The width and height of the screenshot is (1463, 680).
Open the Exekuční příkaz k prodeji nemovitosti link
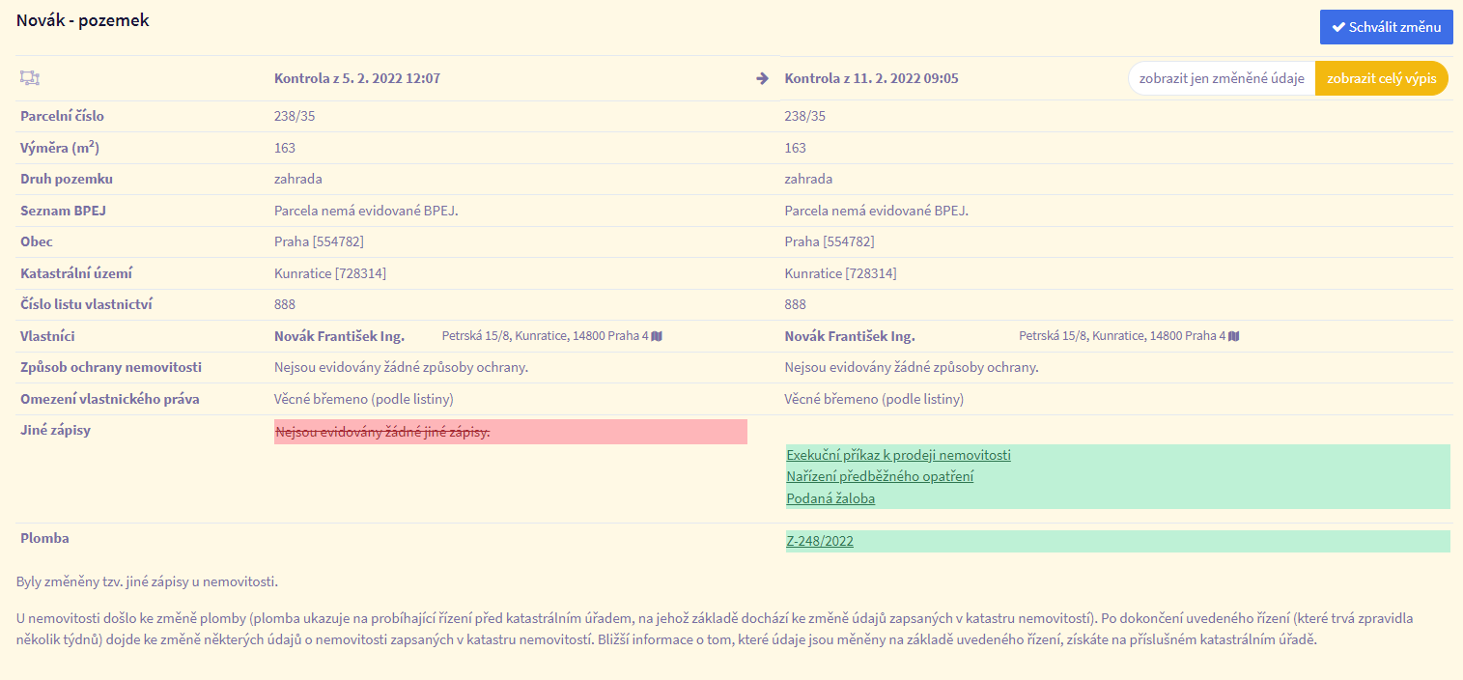pyautogui.click(x=898, y=455)
